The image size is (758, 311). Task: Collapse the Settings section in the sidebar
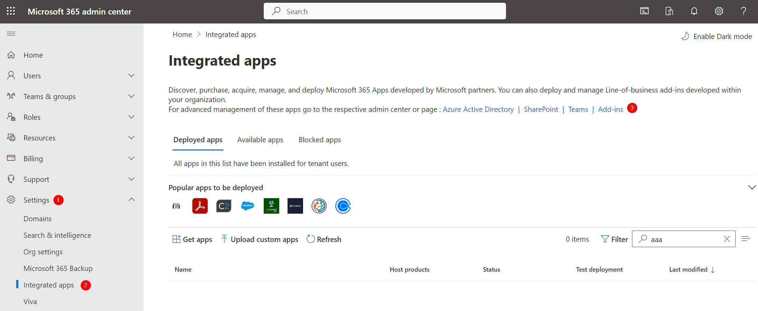click(x=131, y=200)
